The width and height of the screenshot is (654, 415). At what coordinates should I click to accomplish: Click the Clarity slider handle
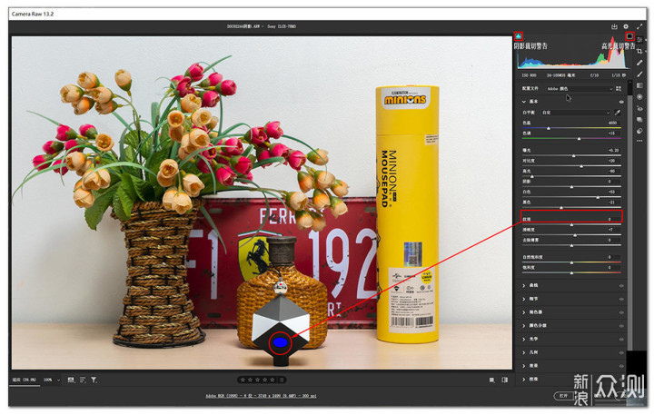click(575, 235)
